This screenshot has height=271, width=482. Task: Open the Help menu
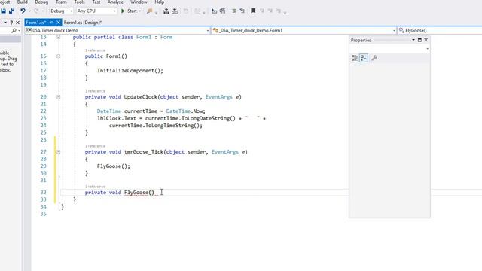pos(159,2)
